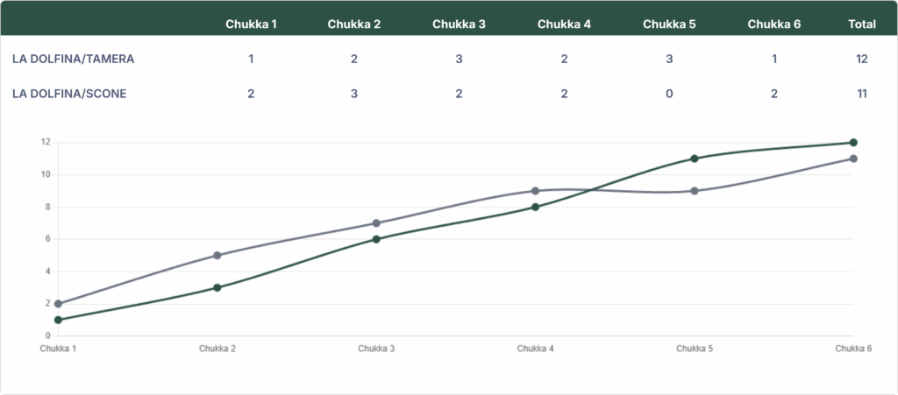Screen dimensions: 898x395
Task: Click the Chukka 1 column header
Action: coord(251,24)
